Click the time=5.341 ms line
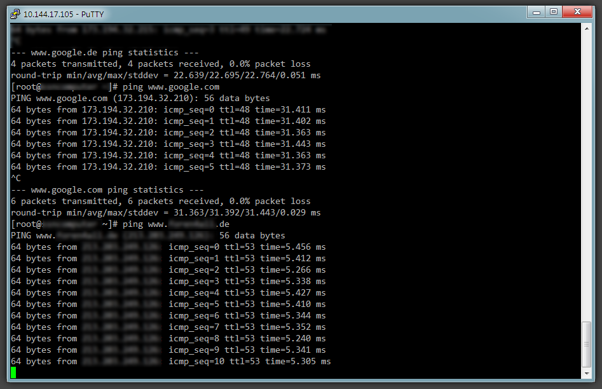 pos(168,350)
